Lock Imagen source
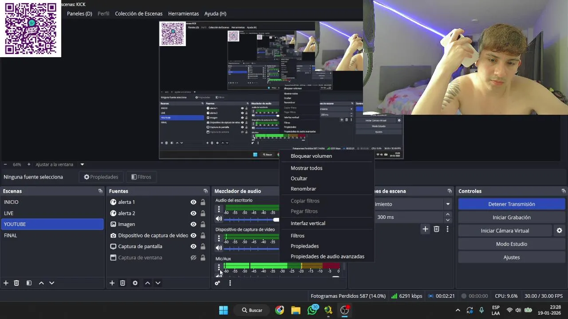The height and width of the screenshot is (319, 568). tap(203, 224)
